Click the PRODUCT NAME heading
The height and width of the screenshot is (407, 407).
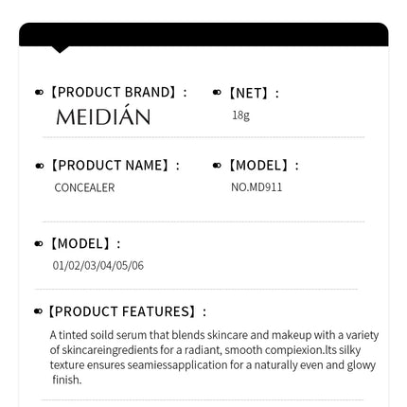115,166
